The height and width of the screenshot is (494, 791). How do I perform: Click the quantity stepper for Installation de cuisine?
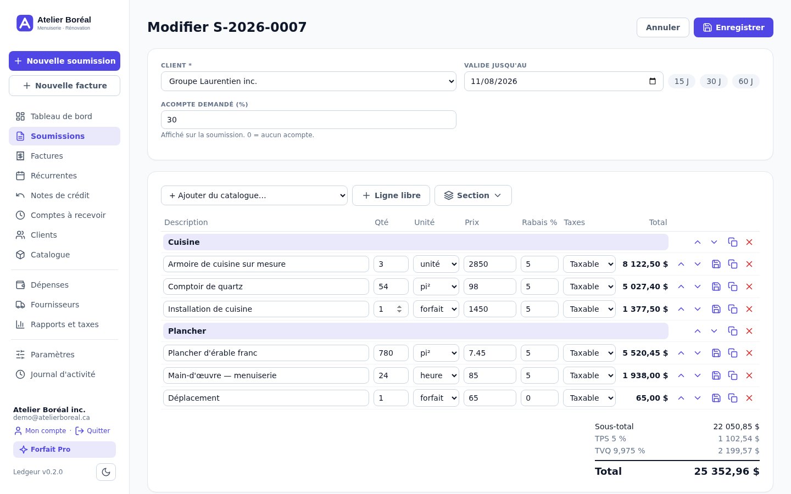(x=399, y=309)
